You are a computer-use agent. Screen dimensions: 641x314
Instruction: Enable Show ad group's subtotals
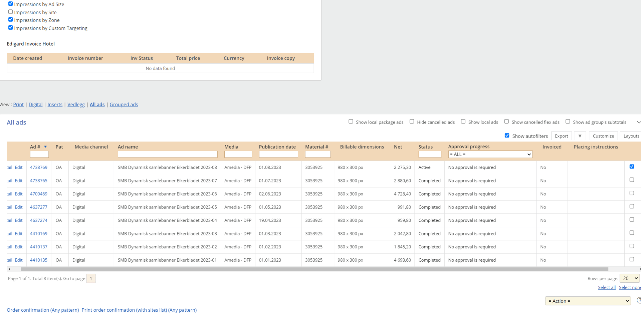point(568,122)
